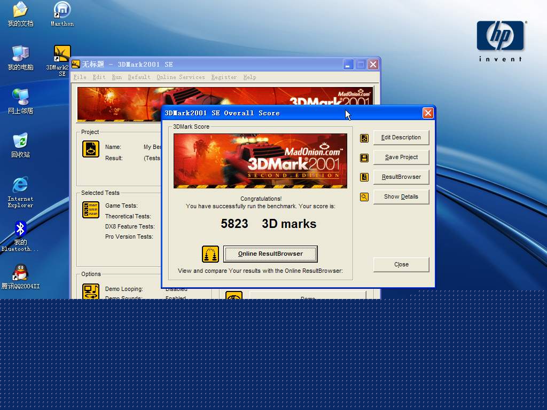Click the Show Details button
The image size is (547, 410).
tap(401, 196)
